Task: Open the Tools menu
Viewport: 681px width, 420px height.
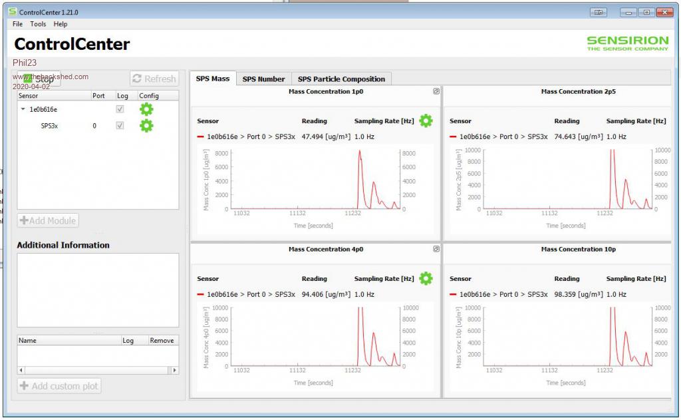Action: coord(38,24)
